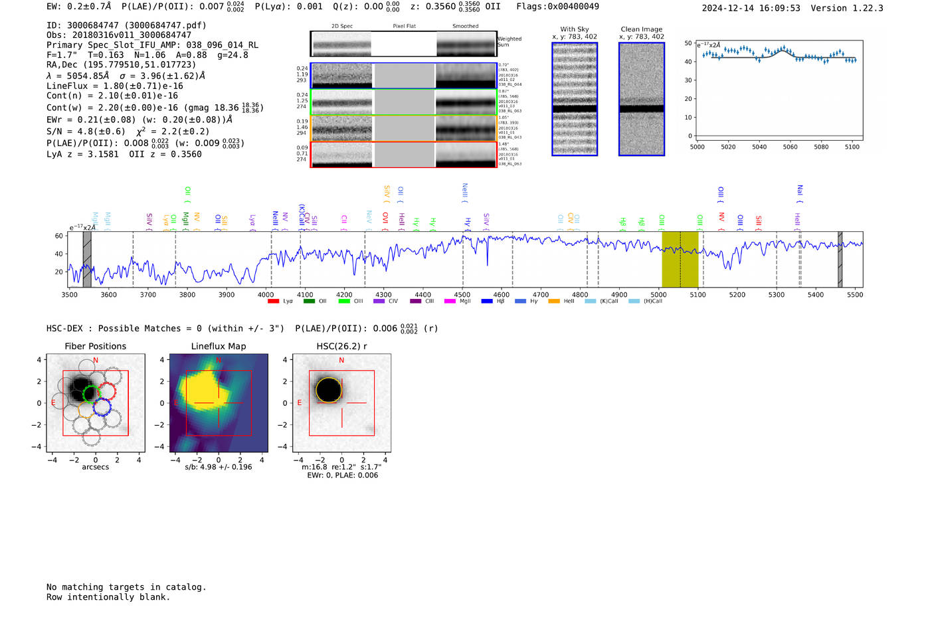The width and height of the screenshot is (930, 633).
Task: Click the Smoothed column header
Action: pos(466,27)
